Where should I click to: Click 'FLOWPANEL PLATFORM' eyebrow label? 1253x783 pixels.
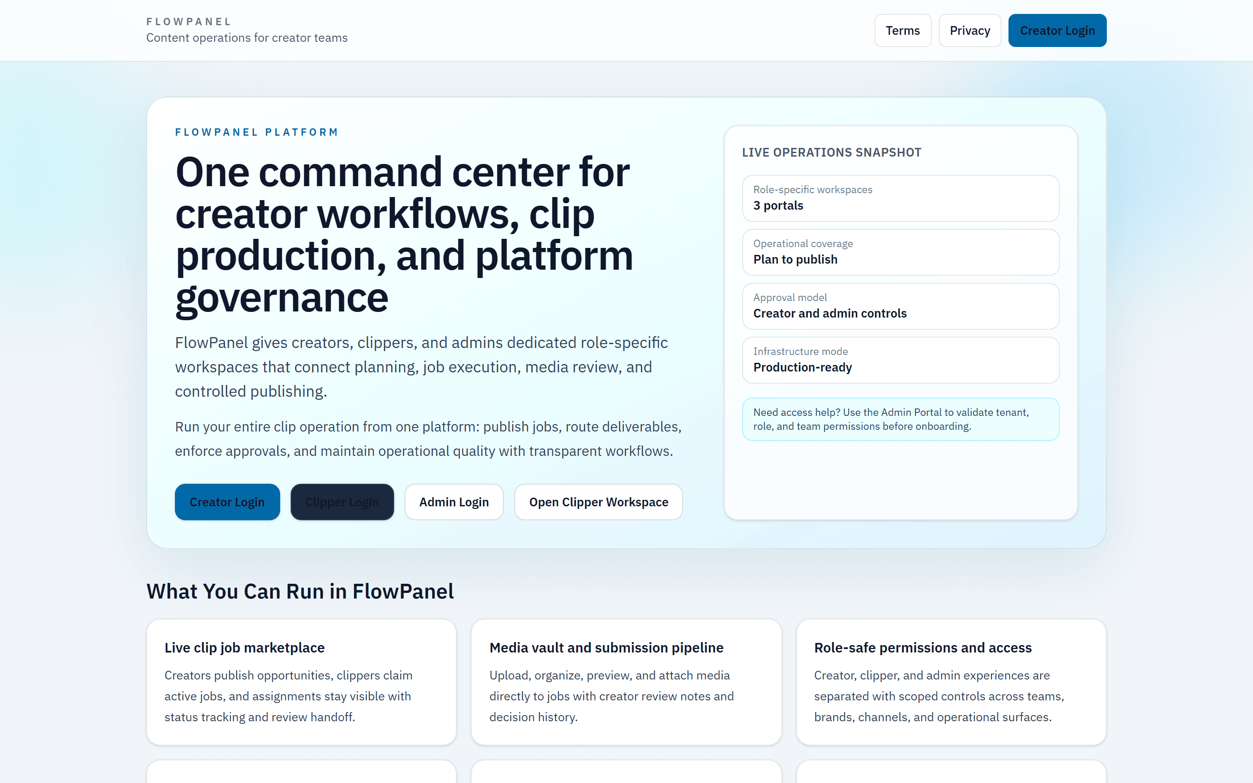[257, 132]
